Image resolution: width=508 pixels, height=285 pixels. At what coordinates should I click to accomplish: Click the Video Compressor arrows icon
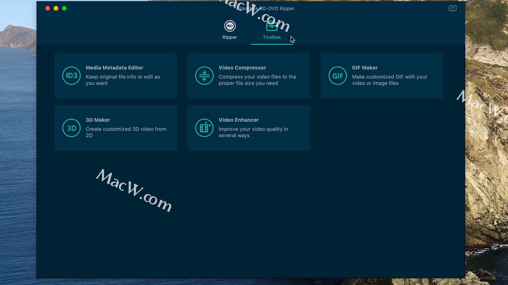click(204, 76)
